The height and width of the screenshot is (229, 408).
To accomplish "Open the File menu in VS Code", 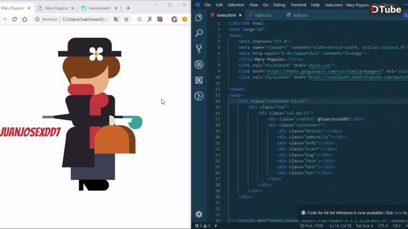I will [207, 5].
